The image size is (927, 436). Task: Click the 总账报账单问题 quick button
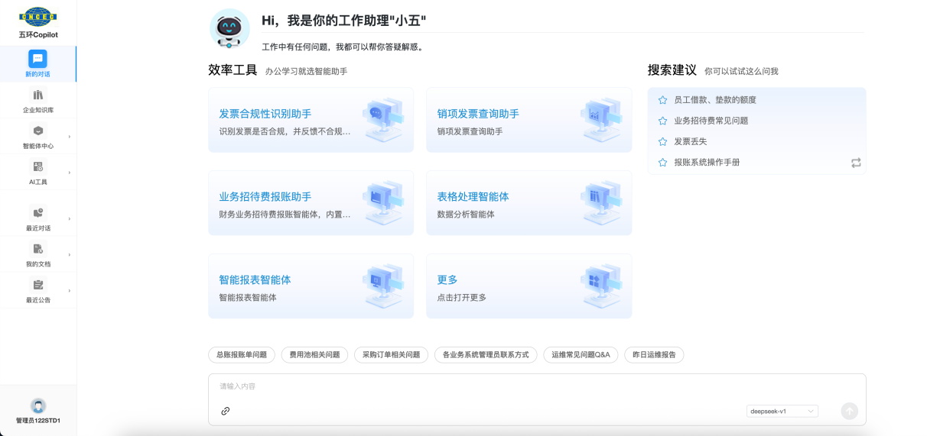241,355
